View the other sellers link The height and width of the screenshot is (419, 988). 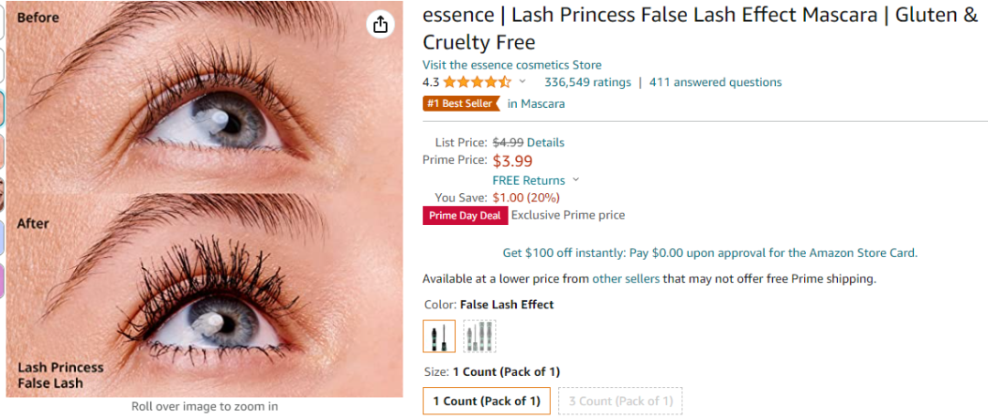[626, 278]
